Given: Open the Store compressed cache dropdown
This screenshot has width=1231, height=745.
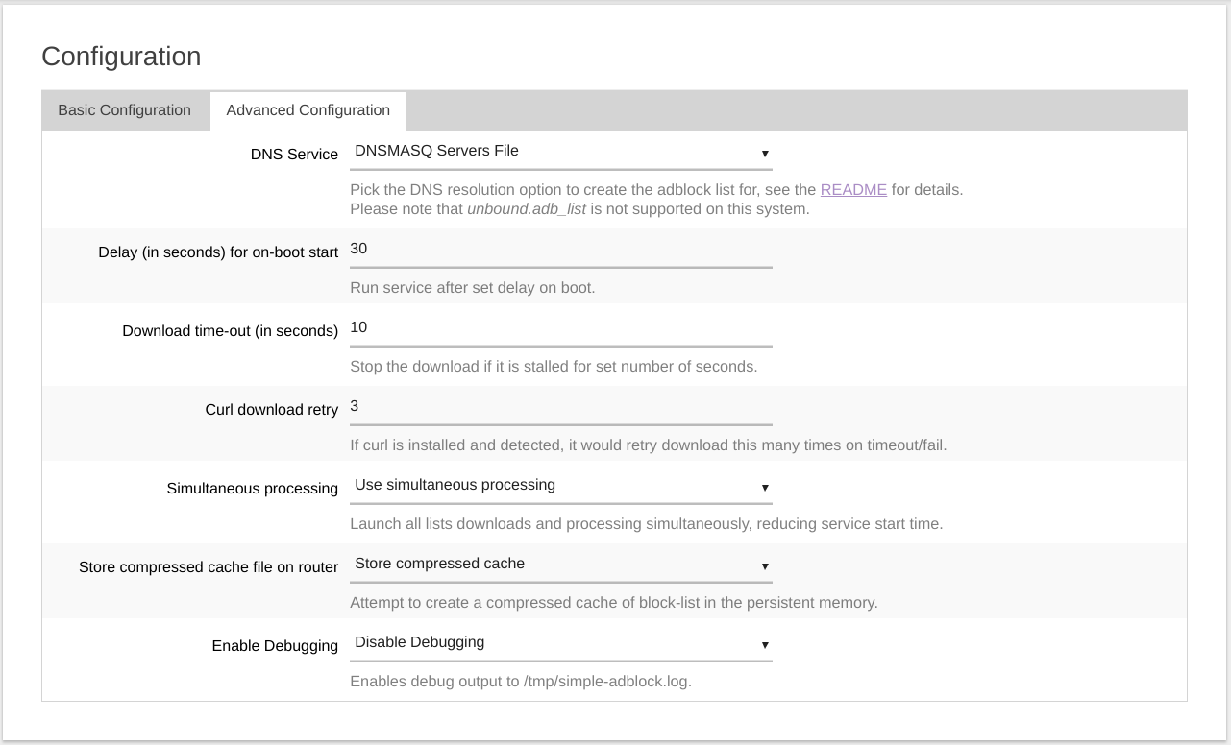Looking at the screenshot, I should click(559, 565).
